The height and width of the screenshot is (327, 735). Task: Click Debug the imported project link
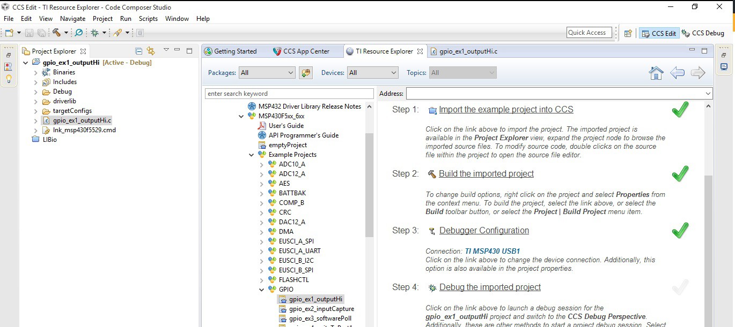point(490,287)
